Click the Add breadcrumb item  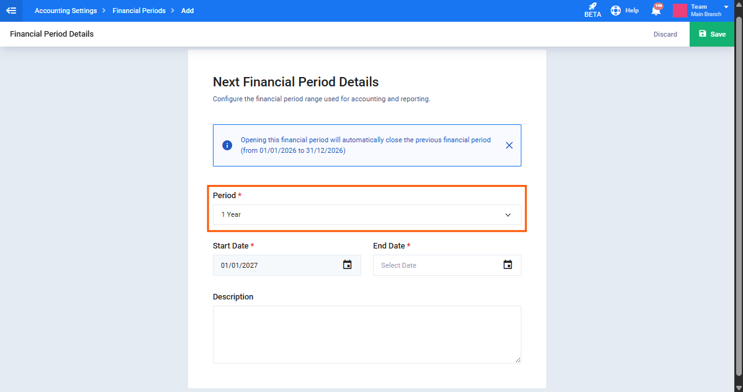tap(187, 11)
